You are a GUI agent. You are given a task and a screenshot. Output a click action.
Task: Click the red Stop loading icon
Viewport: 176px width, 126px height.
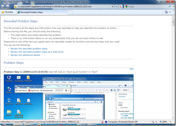pyautogui.click(x=121, y=7)
